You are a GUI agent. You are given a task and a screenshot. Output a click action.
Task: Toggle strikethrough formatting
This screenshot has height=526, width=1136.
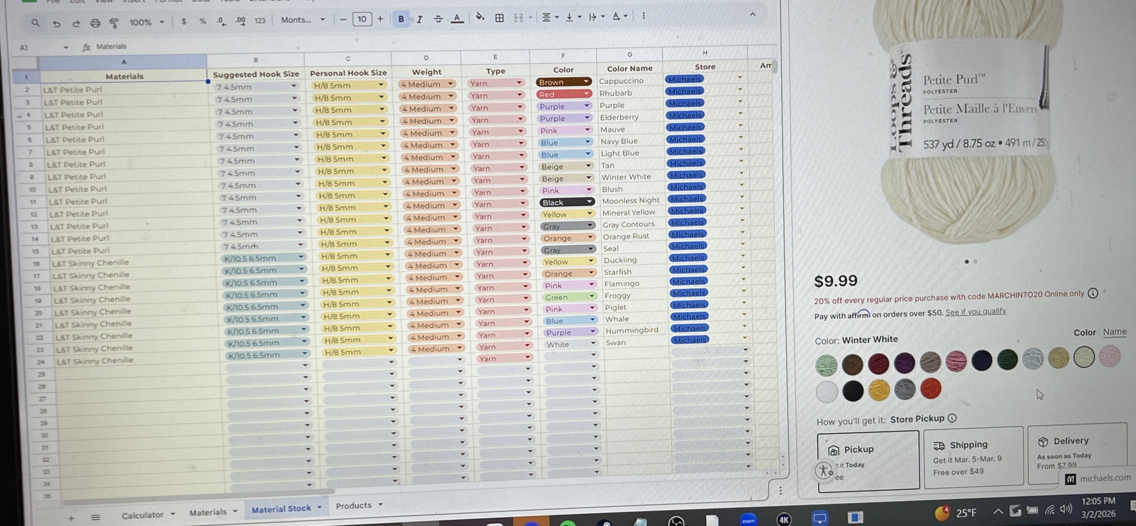tap(438, 19)
